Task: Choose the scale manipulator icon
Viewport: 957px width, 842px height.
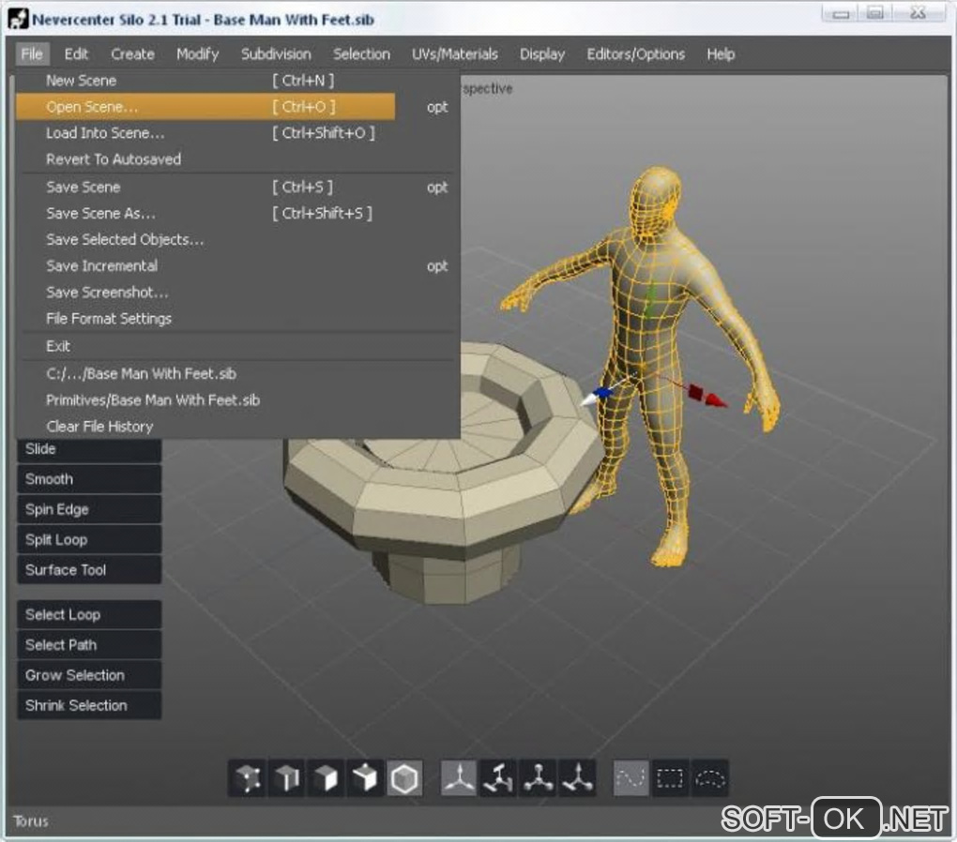Action: coord(538,778)
